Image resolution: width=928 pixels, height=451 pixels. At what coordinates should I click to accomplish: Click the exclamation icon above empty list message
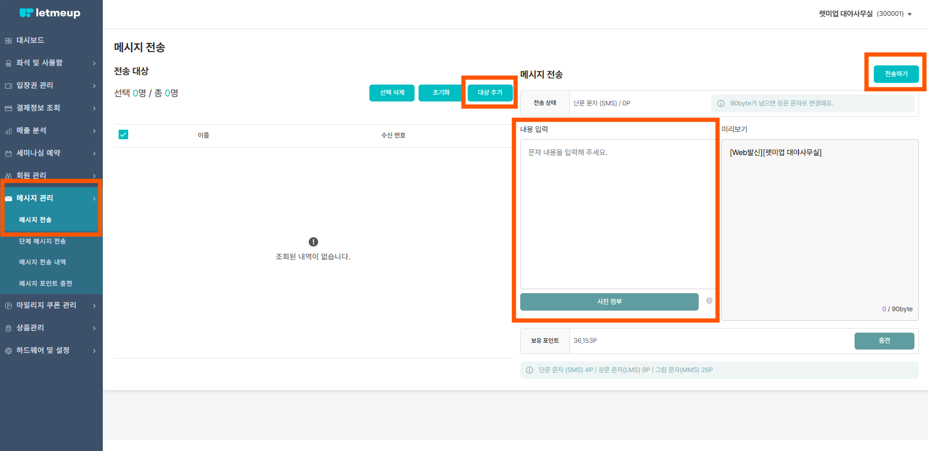(313, 242)
